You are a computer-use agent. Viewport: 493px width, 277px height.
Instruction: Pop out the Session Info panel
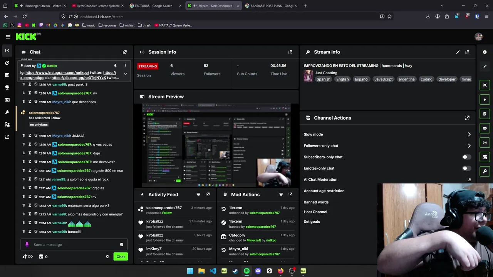(x=290, y=52)
